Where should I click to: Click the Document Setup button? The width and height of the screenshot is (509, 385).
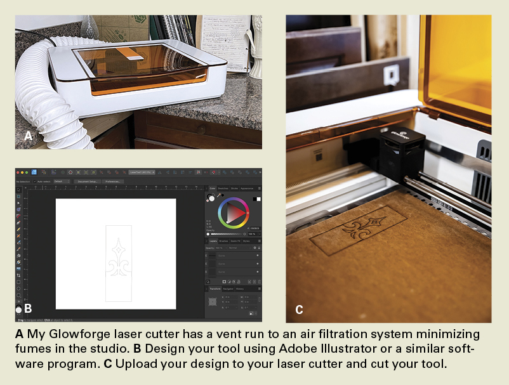pyautogui.click(x=88, y=181)
